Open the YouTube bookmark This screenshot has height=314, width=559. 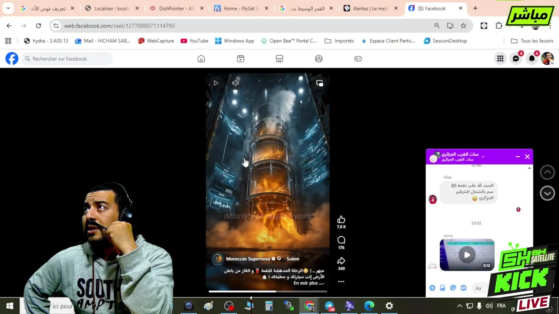tap(194, 41)
